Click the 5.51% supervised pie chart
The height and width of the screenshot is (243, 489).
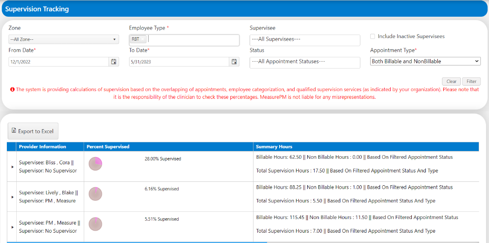(x=95, y=224)
